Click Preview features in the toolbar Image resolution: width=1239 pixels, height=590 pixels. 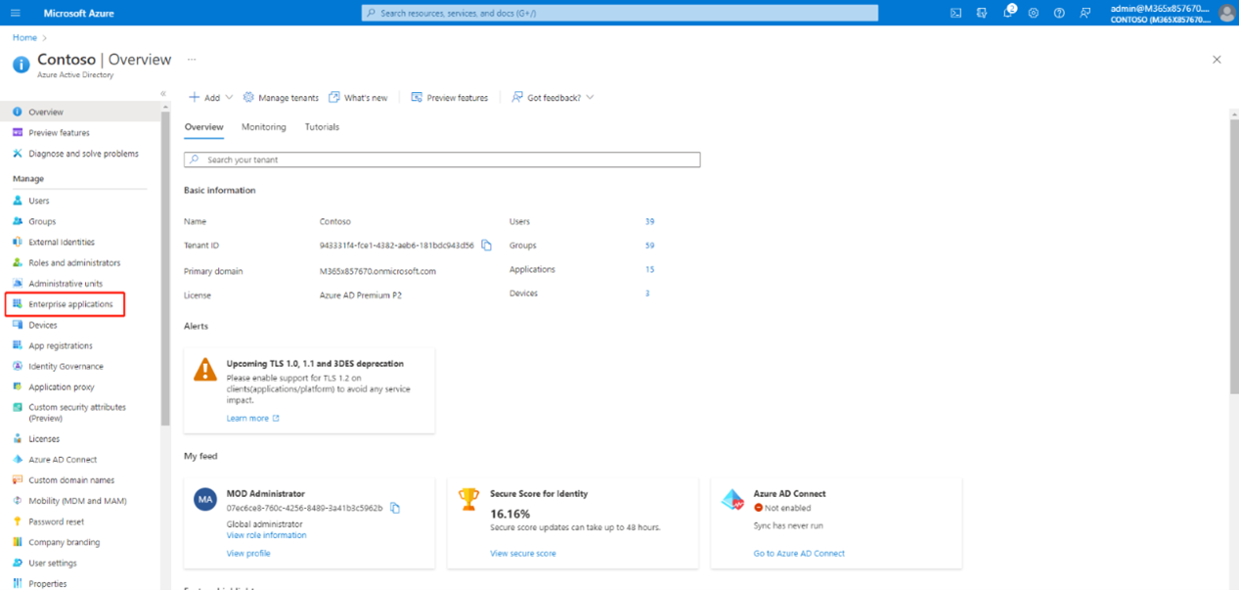(x=450, y=98)
